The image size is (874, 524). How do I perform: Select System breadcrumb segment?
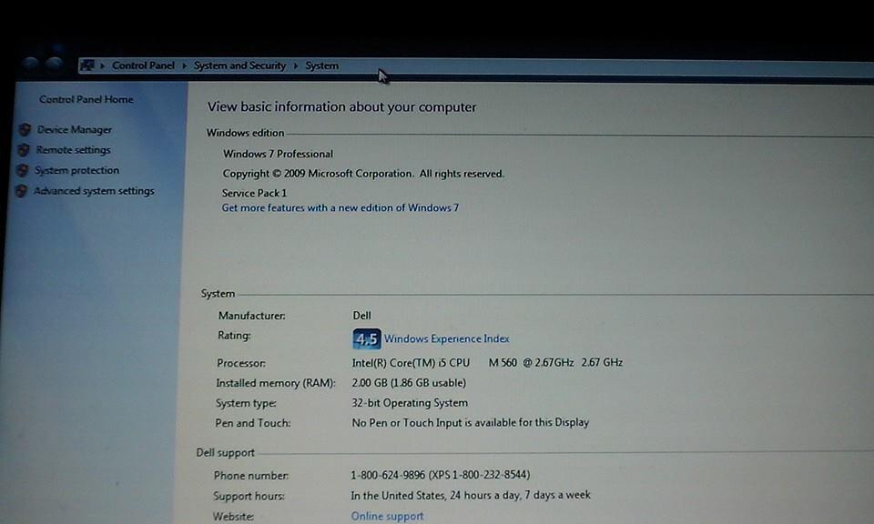[x=321, y=65]
